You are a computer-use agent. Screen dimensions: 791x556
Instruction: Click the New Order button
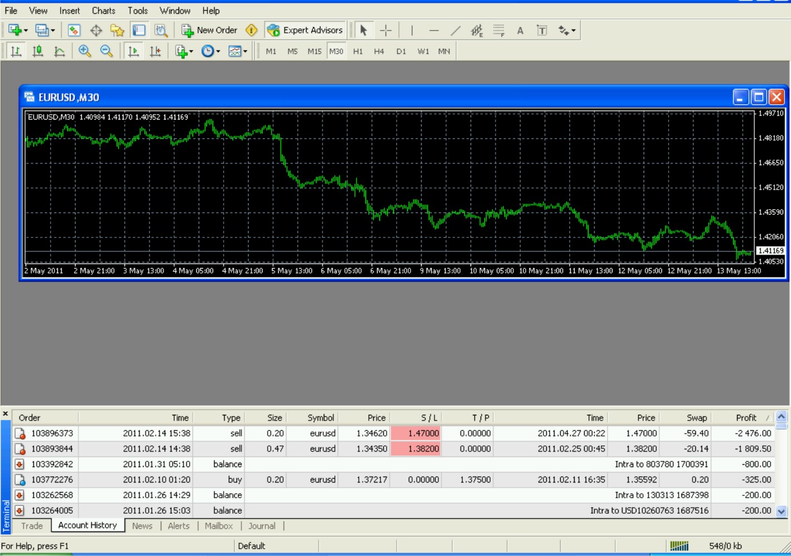click(x=210, y=31)
